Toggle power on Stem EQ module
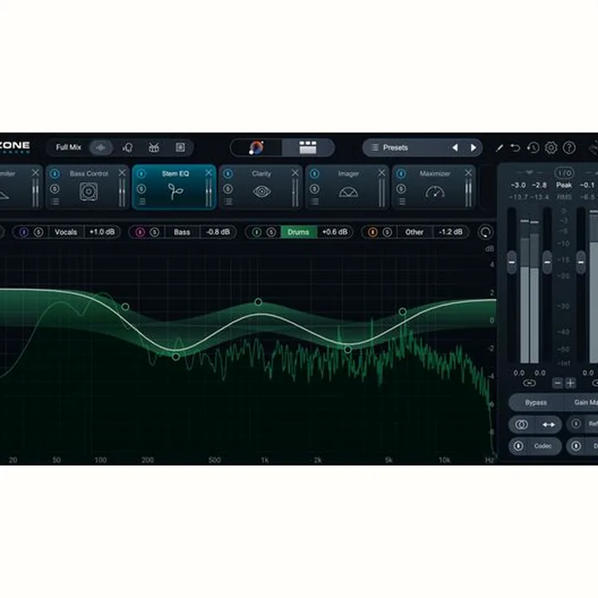This screenshot has height=598, width=598. [x=141, y=174]
